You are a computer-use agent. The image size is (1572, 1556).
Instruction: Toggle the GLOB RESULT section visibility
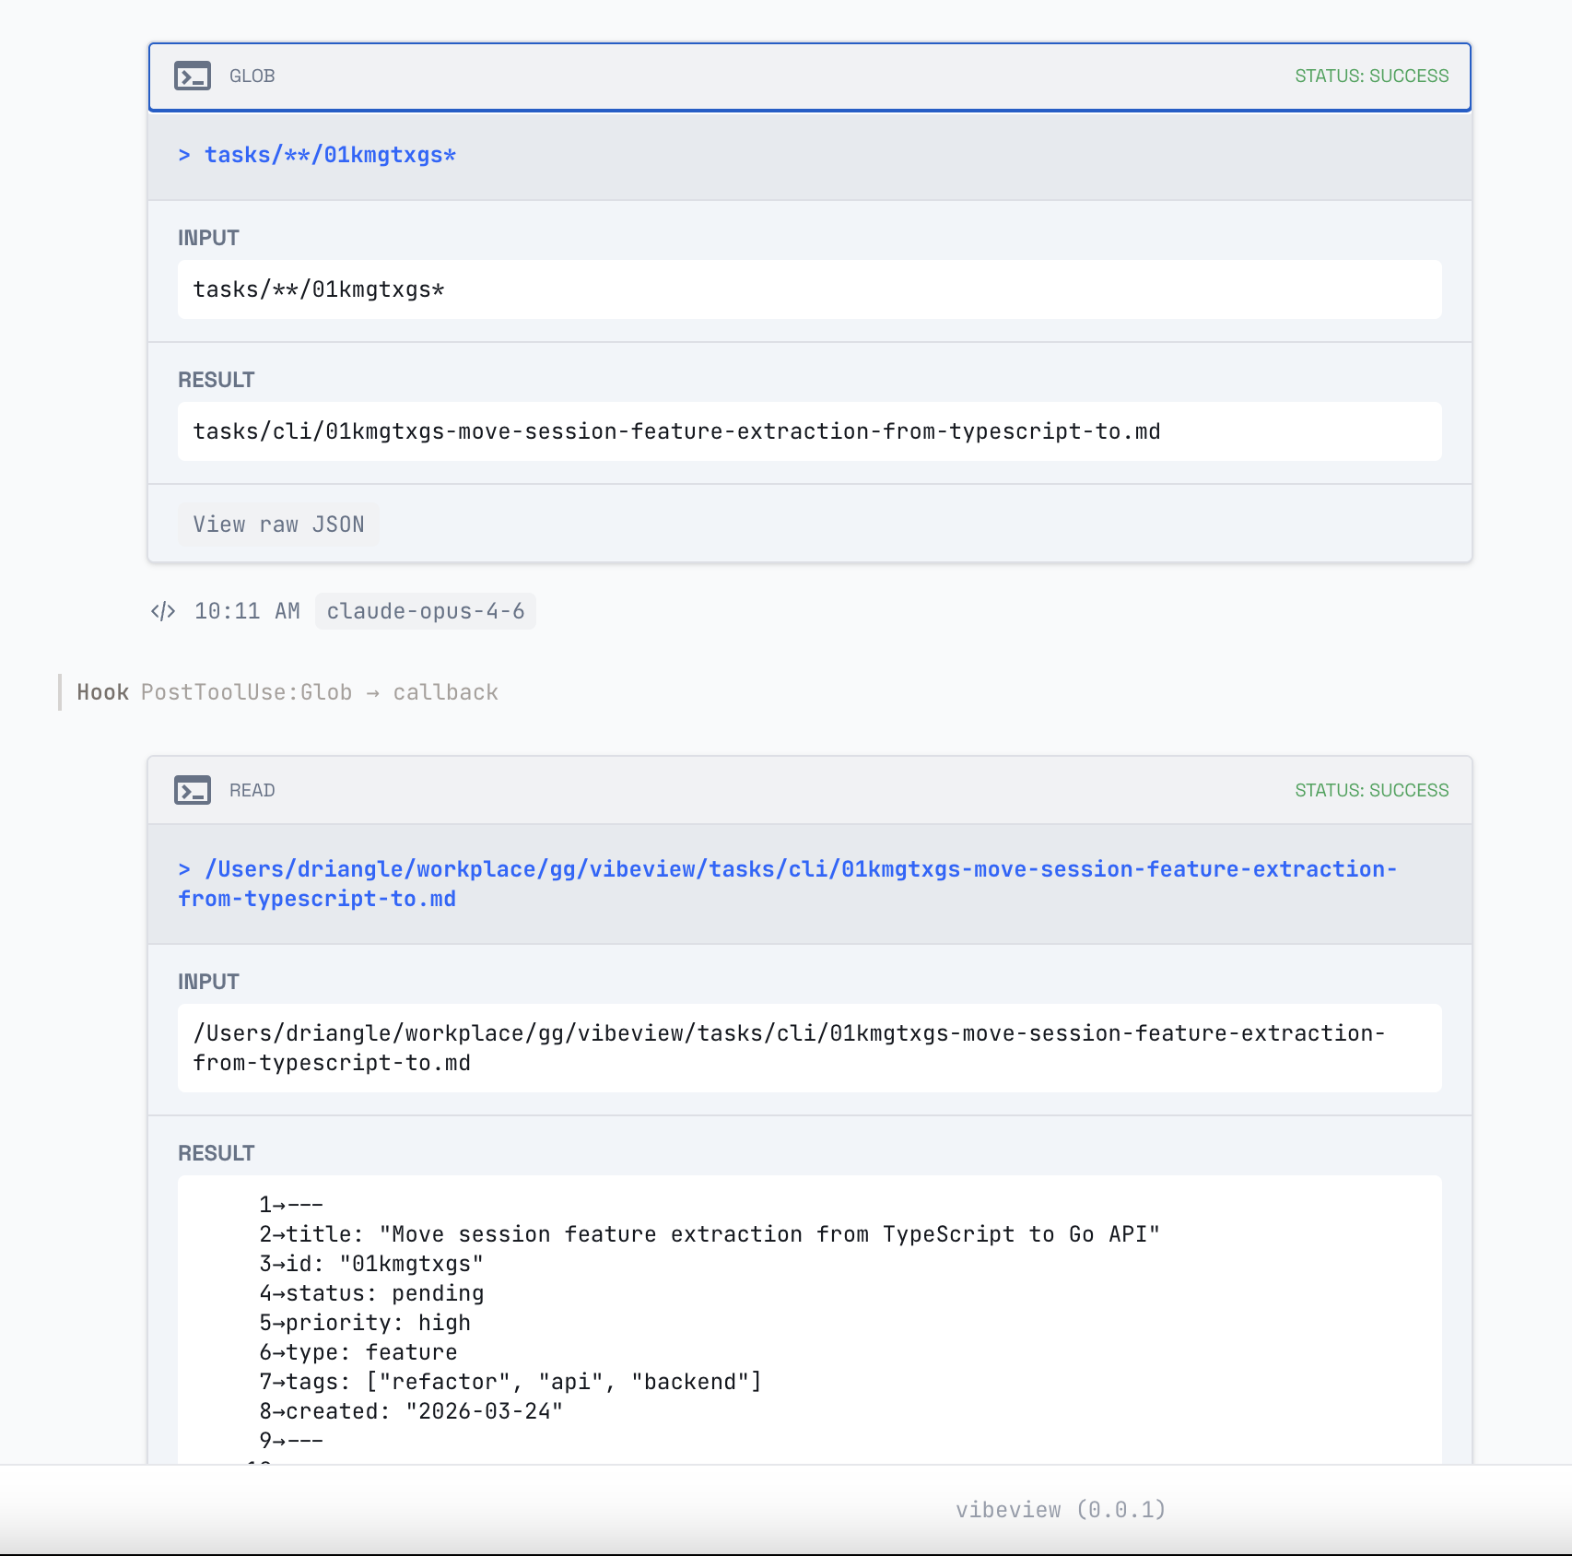[216, 379]
